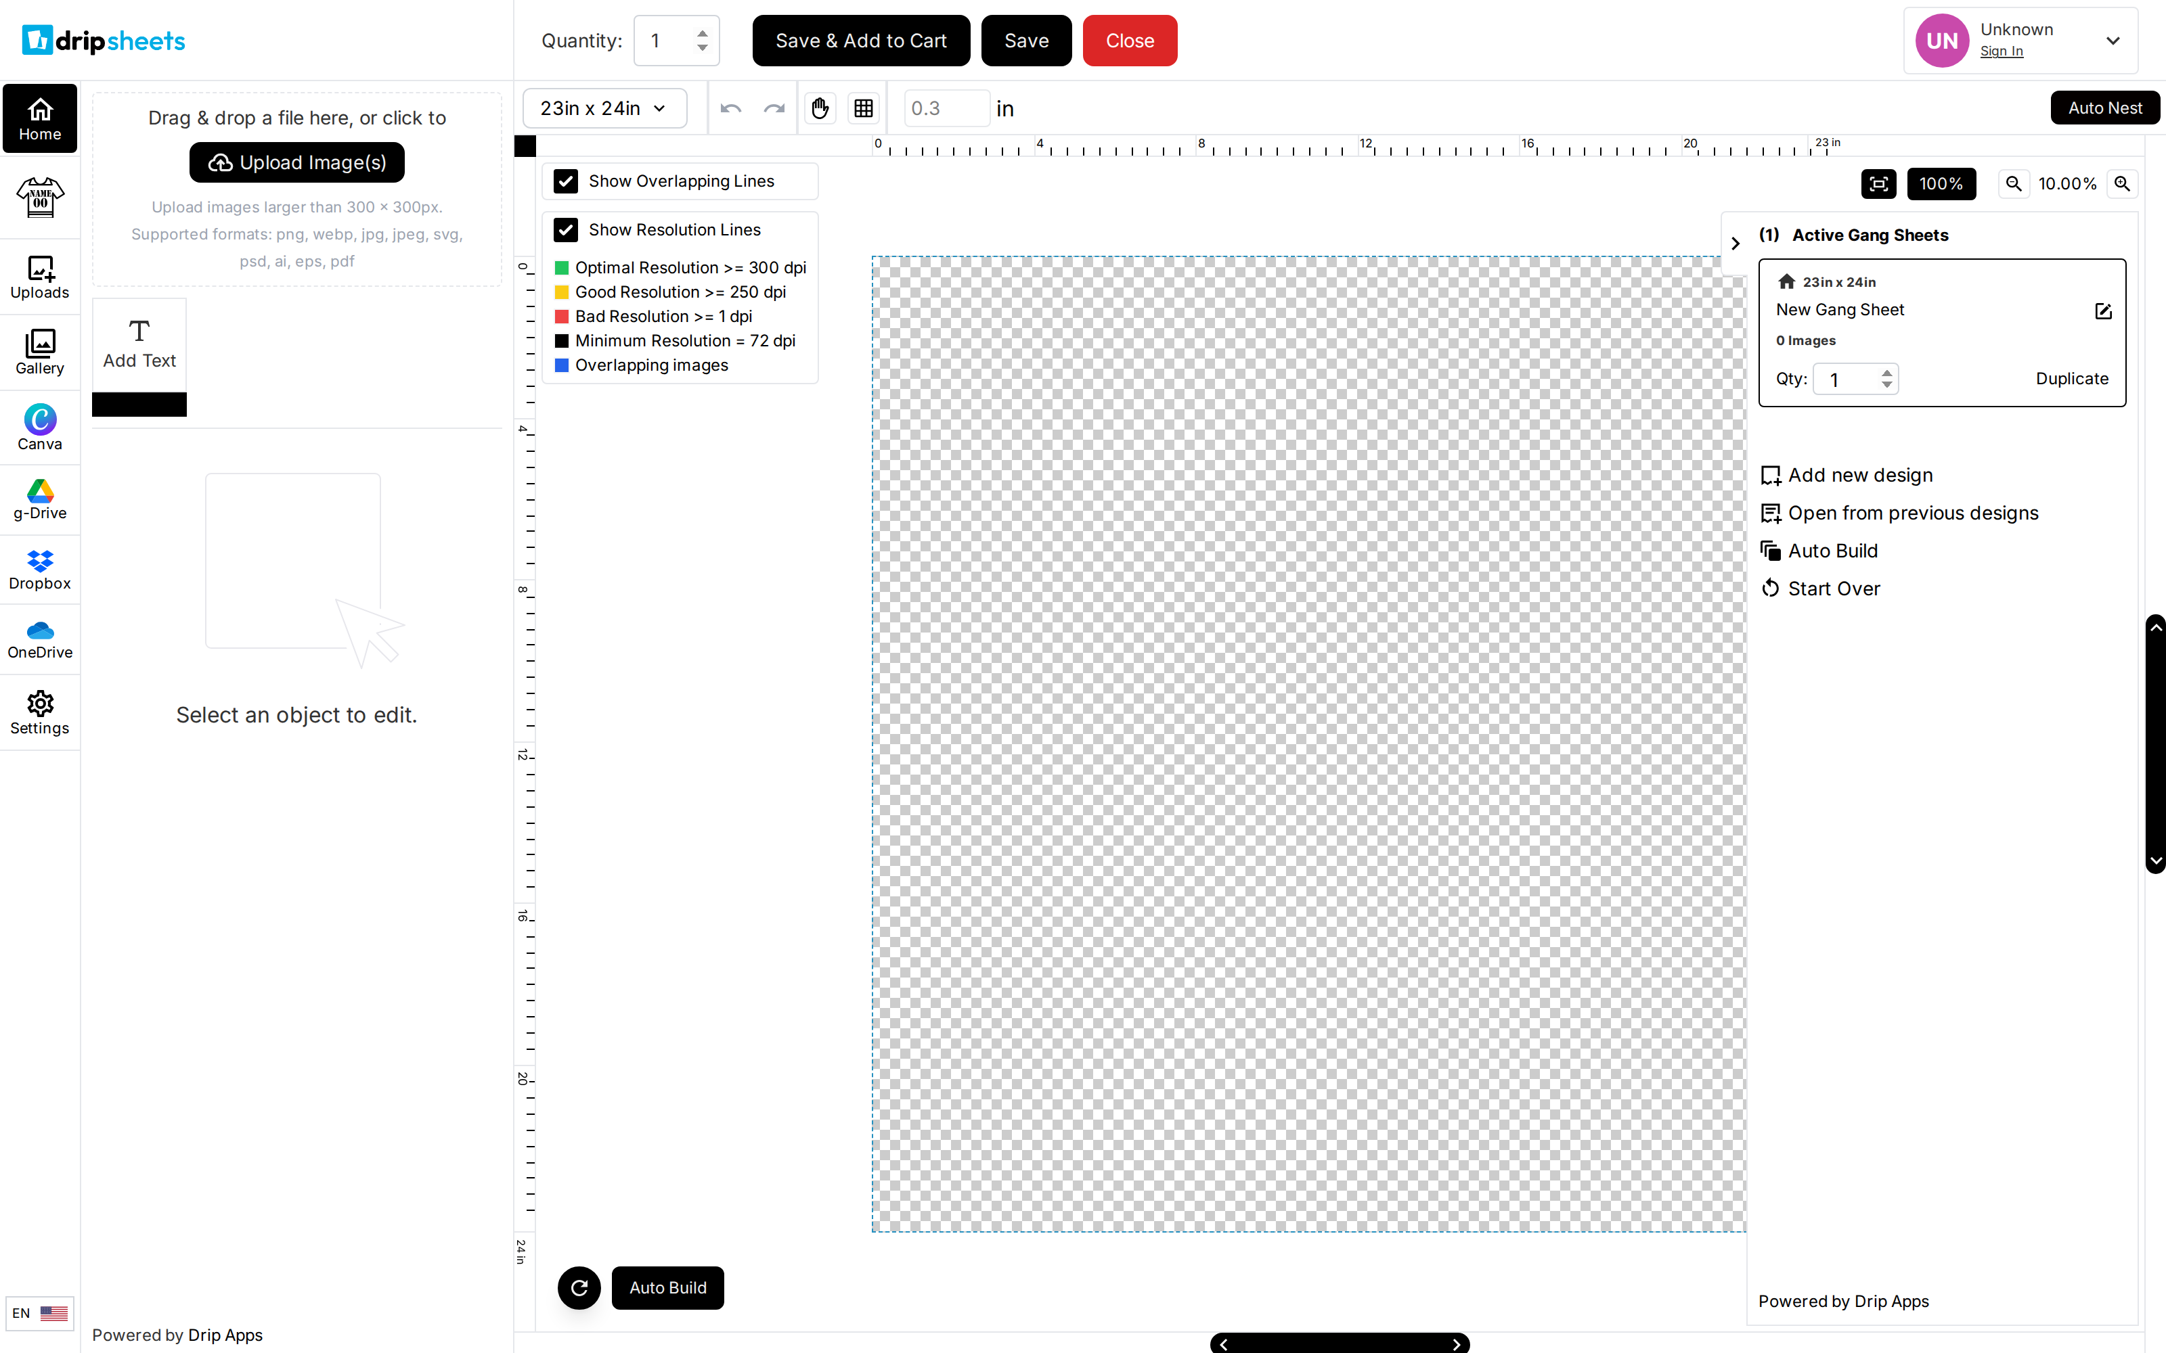
Task: Open Settings in the sidebar
Action: coord(41,713)
